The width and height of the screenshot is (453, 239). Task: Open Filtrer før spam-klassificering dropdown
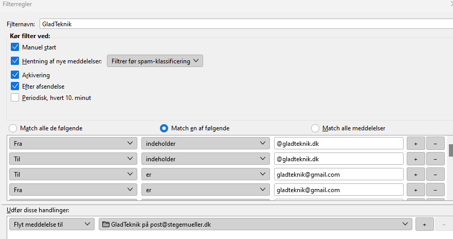[x=155, y=61]
